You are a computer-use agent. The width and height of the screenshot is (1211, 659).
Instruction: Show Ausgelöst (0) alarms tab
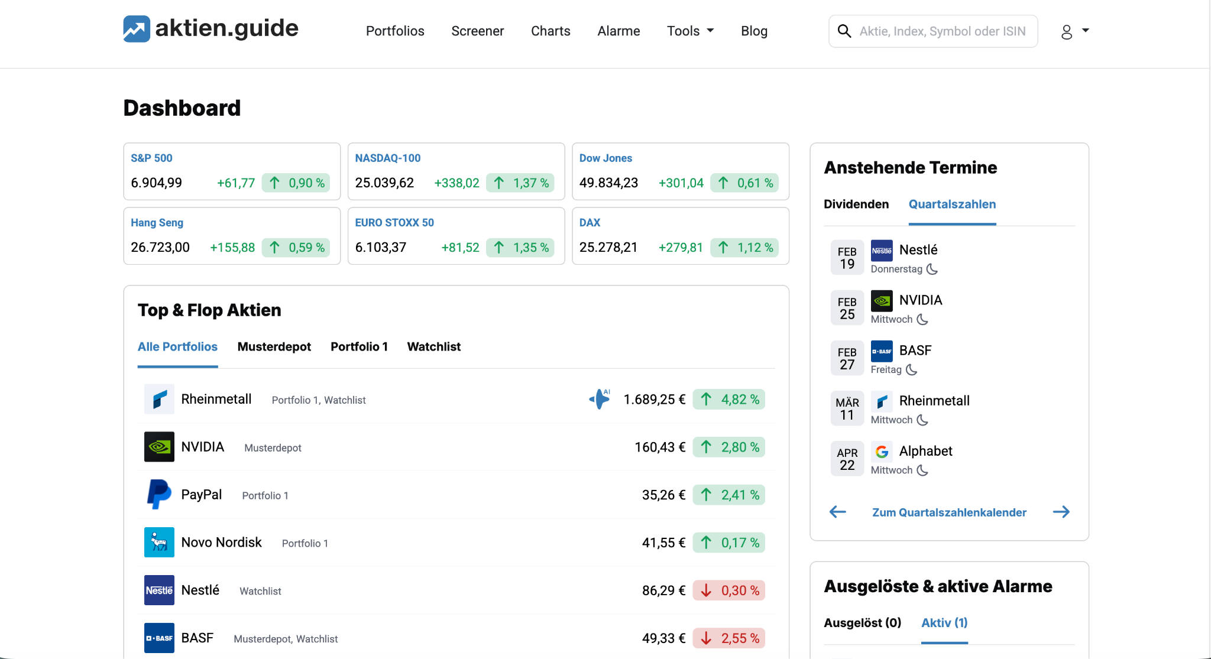[862, 623]
